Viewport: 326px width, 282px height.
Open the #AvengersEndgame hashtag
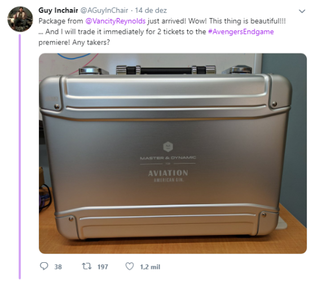(241, 32)
